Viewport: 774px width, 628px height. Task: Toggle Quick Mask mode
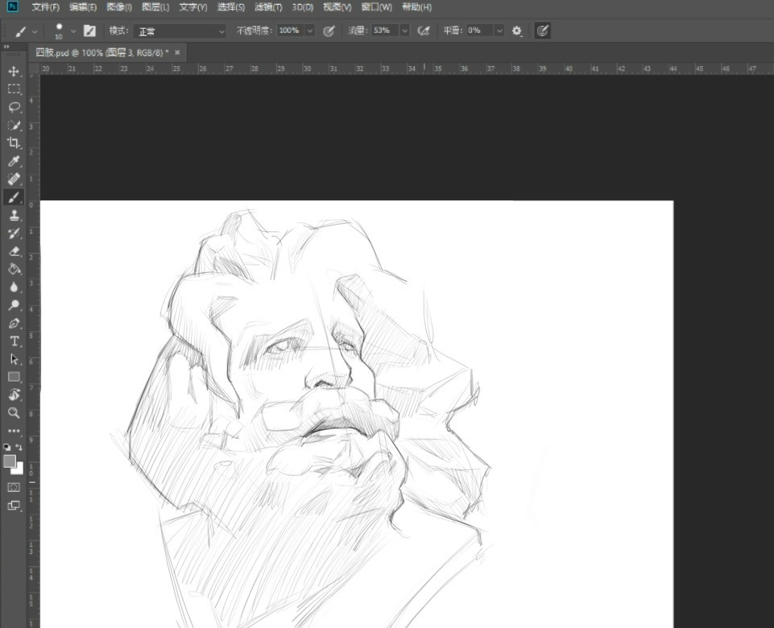click(14, 488)
